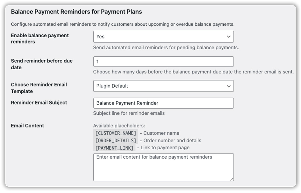
Task: Click the days-before-due-date input showing 1
Action: 163,61
